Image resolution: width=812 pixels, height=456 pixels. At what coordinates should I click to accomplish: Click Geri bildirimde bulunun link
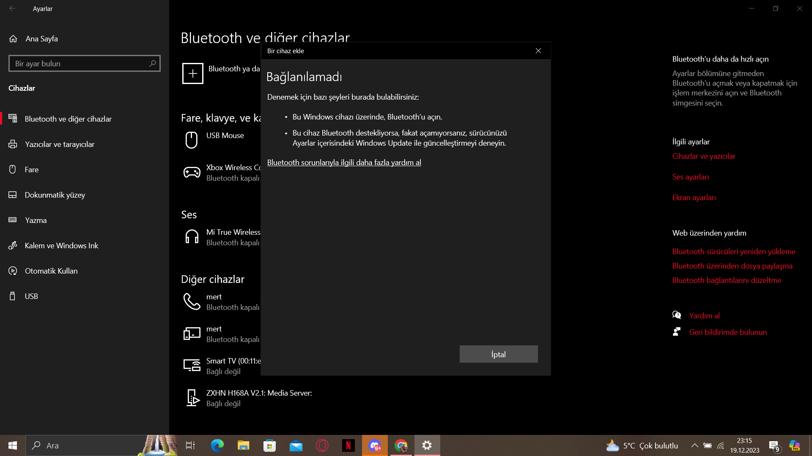tap(728, 332)
